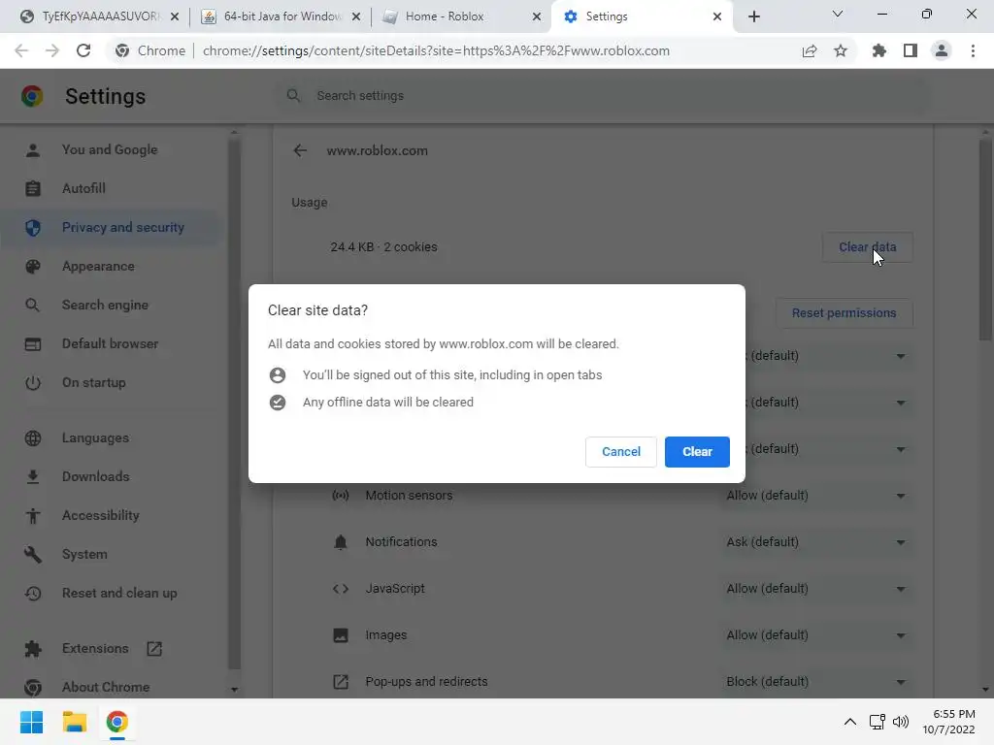Viewport: 994px width, 745px height.
Task: Toggle the side panel icon
Action: (x=911, y=50)
